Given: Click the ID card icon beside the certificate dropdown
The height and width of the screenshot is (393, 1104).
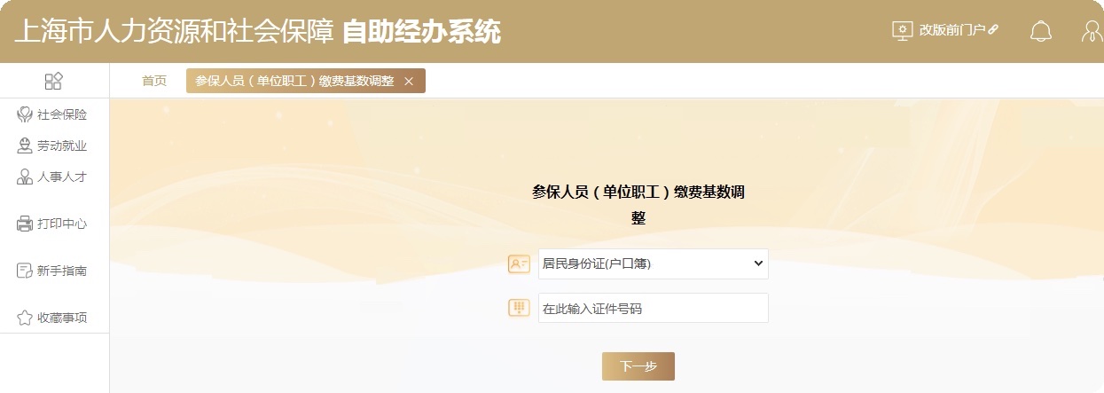Looking at the screenshot, I should point(519,263).
